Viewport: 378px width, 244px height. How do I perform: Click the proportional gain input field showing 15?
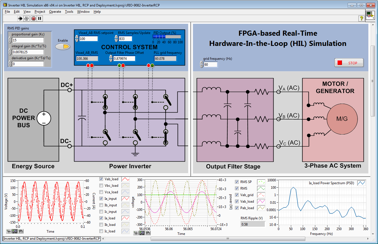click(x=28, y=40)
